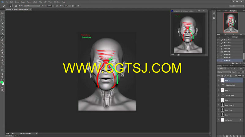Open the layer filter Kind dropdown
This screenshot has height=137, width=245.
pos(222,68)
